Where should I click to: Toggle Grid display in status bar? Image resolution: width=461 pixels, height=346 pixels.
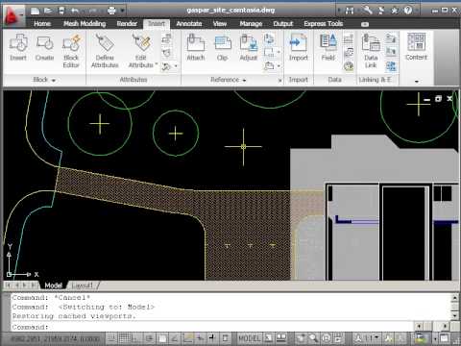tap(125, 337)
